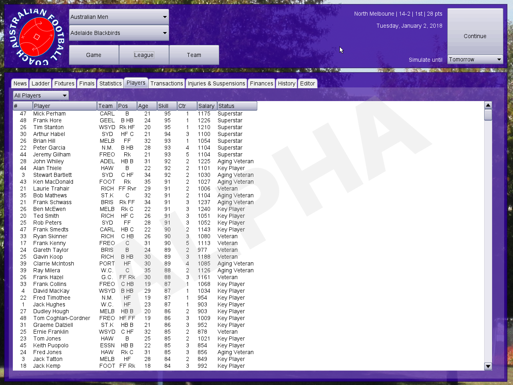Click the Team button

(194, 55)
